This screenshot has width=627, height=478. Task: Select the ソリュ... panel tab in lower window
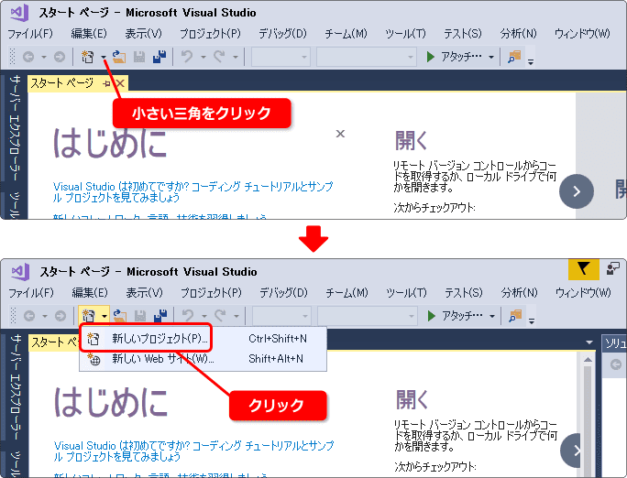point(615,343)
